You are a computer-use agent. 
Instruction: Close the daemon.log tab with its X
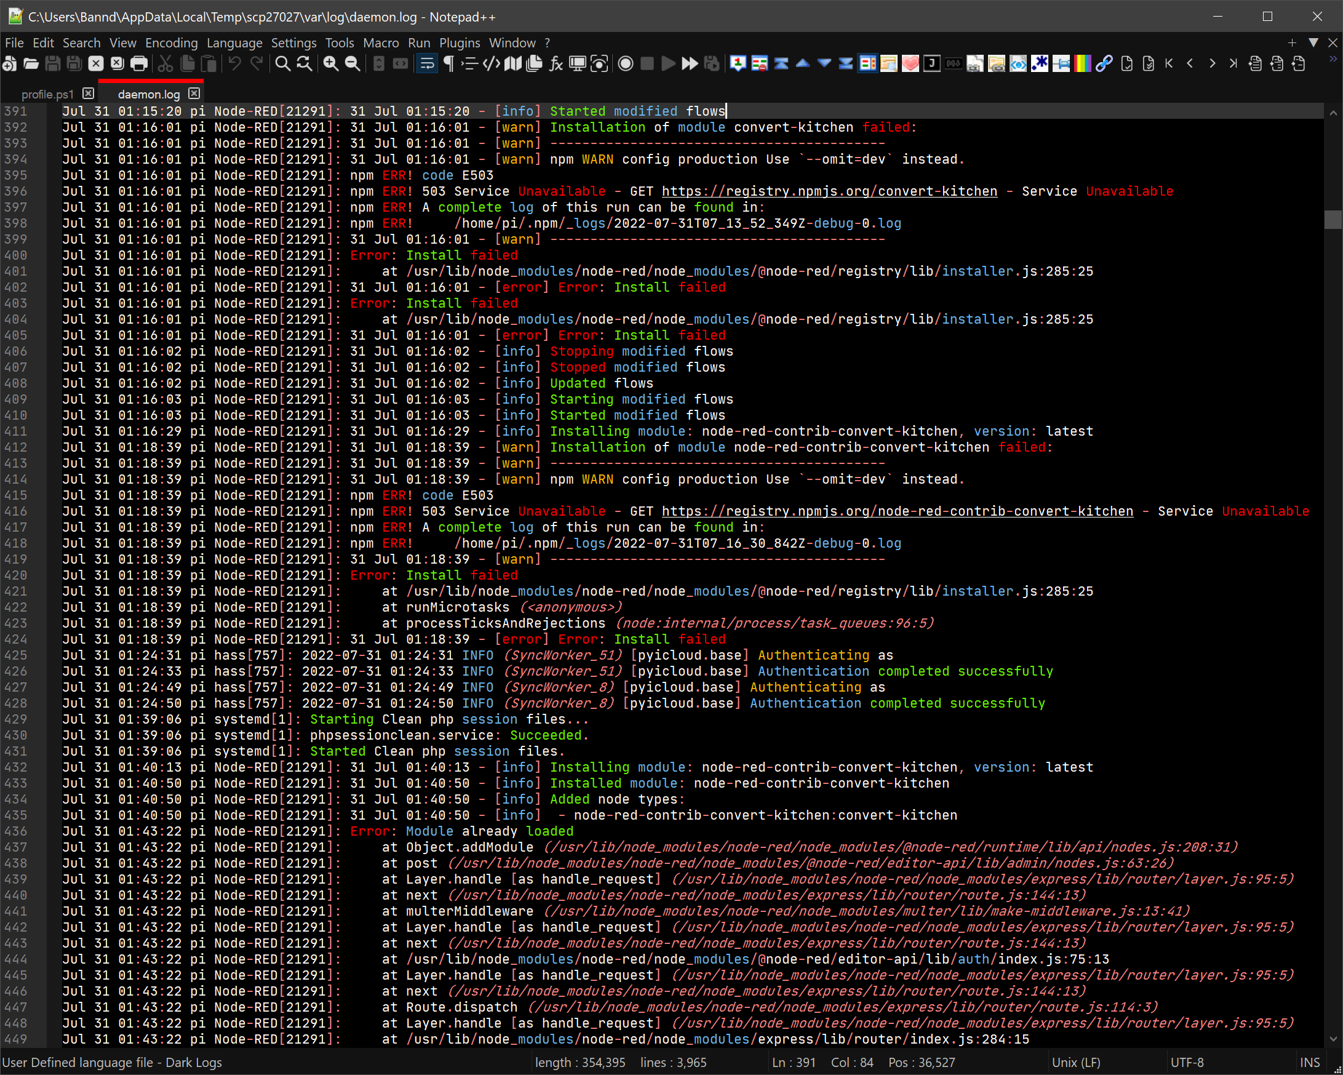(x=194, y=94)
